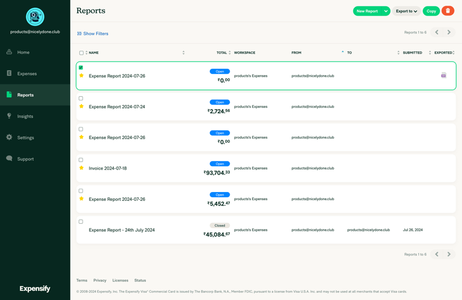Click the star in the ₹5,452.47 report row

tap(81, 198)
